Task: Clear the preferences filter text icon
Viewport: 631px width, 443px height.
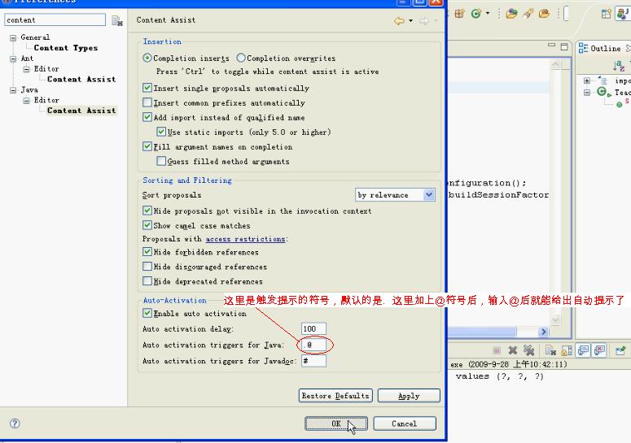Action: point(116,20)
